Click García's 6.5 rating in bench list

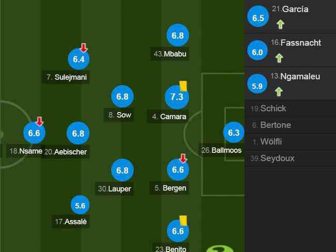coord(258,17)
